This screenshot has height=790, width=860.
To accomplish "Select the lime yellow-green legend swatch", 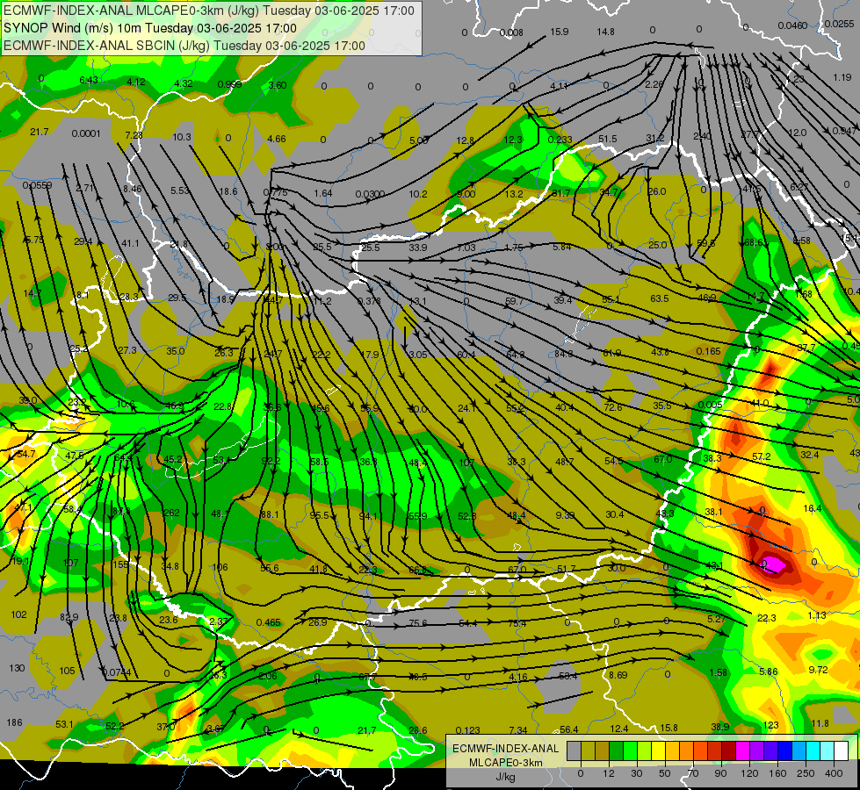I will (644, 751).
